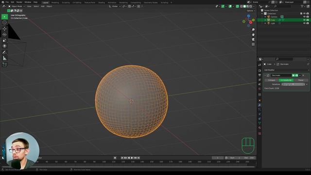Open the Decimate modifier extras dropdown arrow
Viewport: 311px width, 175px height.
(x=300, y=75)
